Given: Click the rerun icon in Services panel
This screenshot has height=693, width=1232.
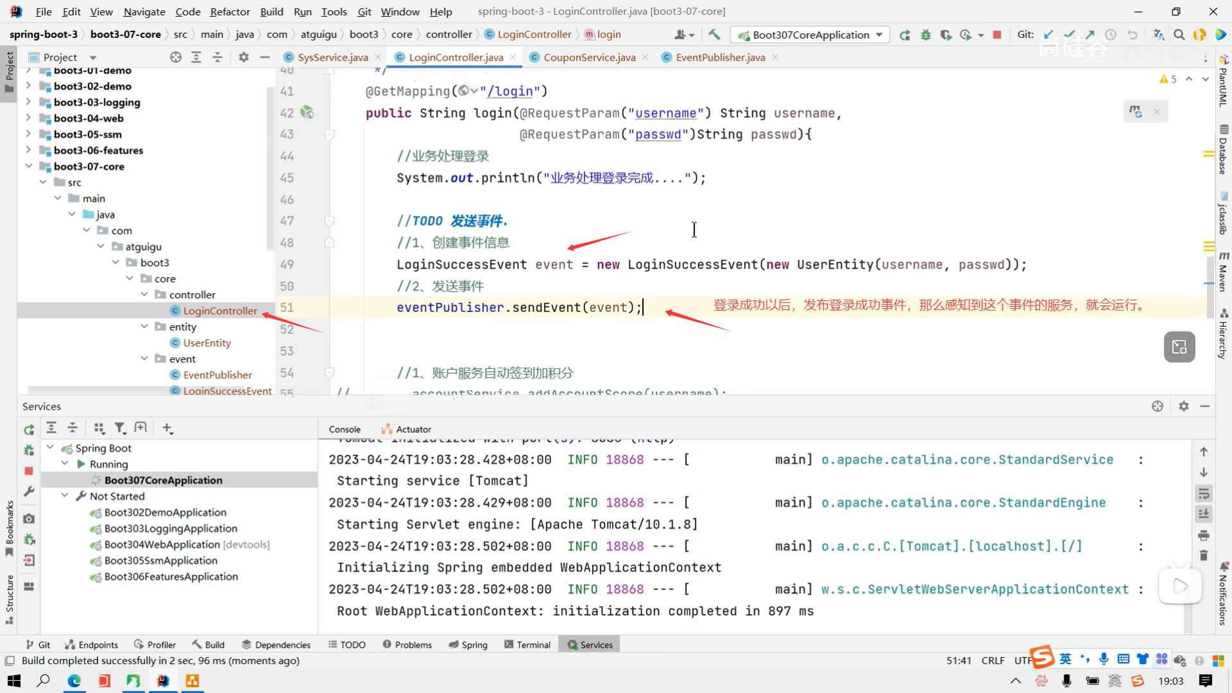Looking at the screenshot, I should 29,429.
